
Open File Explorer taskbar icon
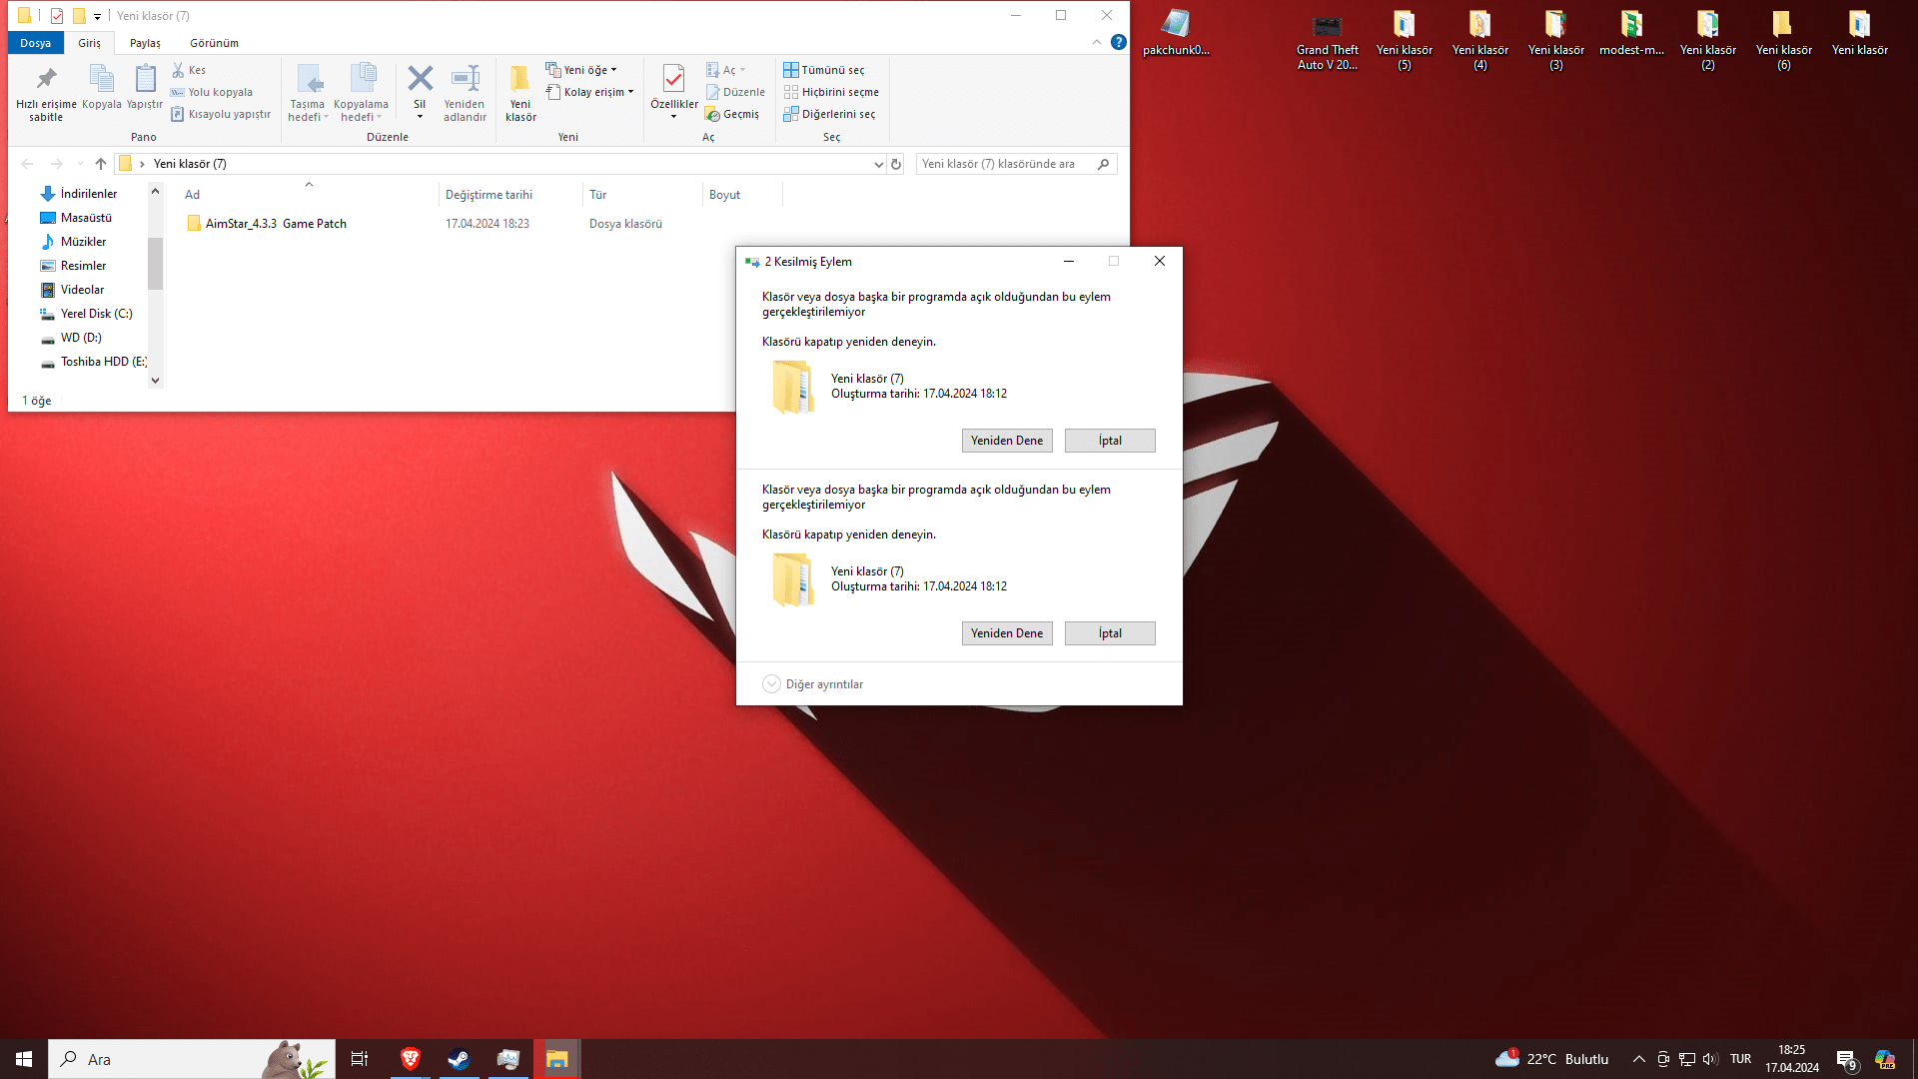[x=556, y=1059]
